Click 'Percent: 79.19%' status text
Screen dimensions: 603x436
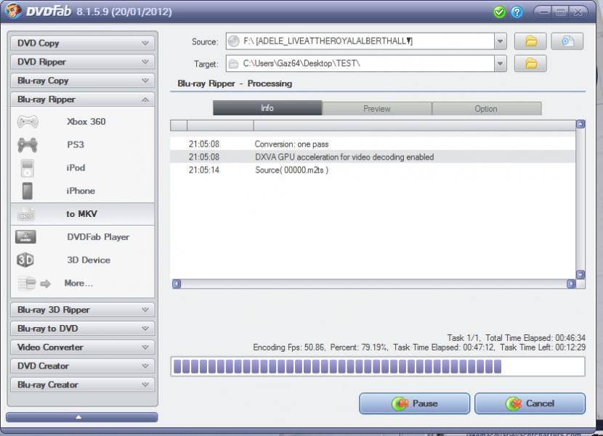click(x=359, y=347)
